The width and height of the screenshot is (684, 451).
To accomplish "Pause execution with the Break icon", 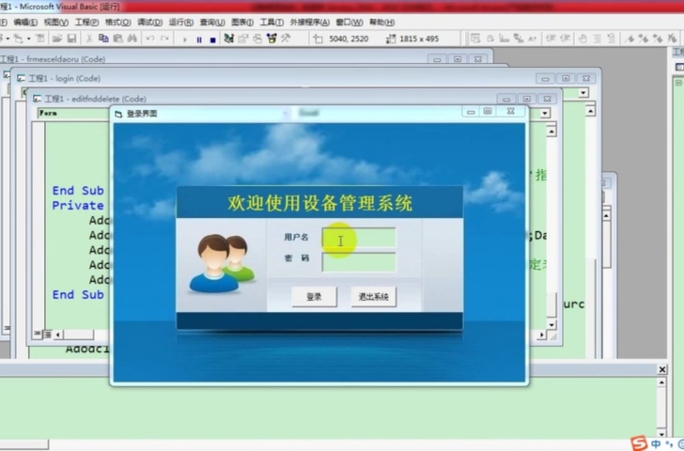I will (x=199, y=39).
